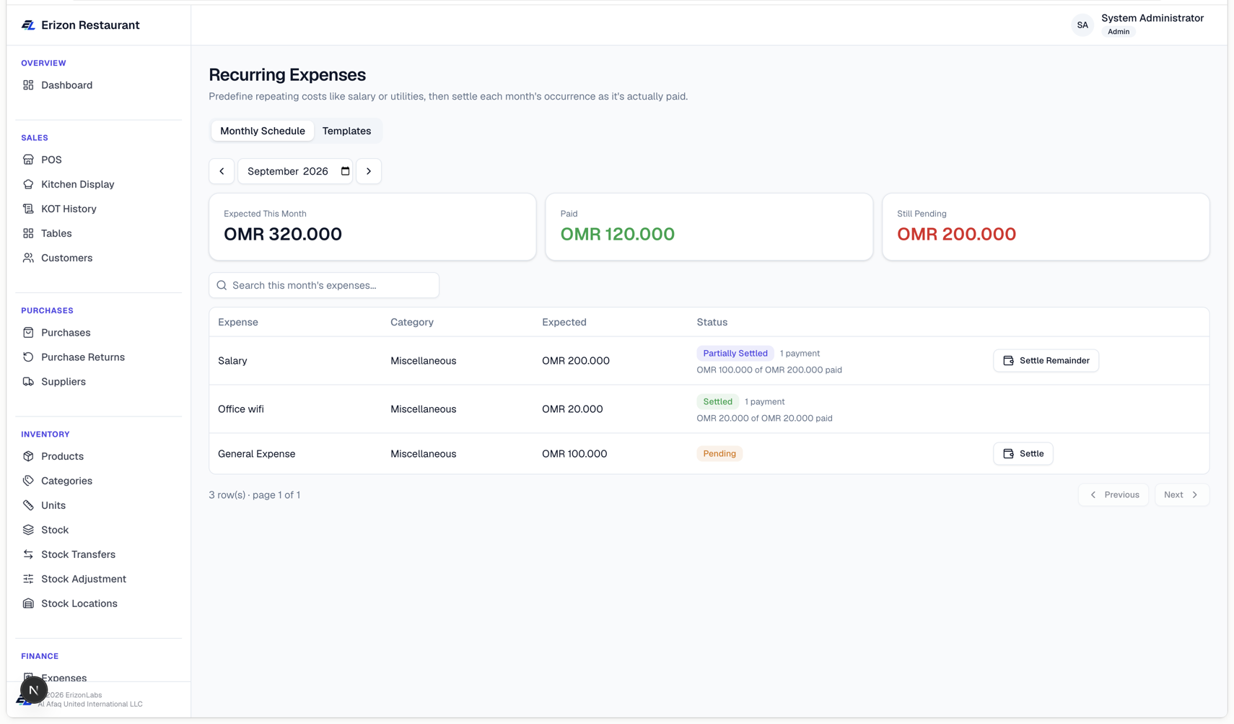This screenshot has width=1234, height=724.
Task: Click the Salary expected OMR 200.000 cell
Action: 576,361
